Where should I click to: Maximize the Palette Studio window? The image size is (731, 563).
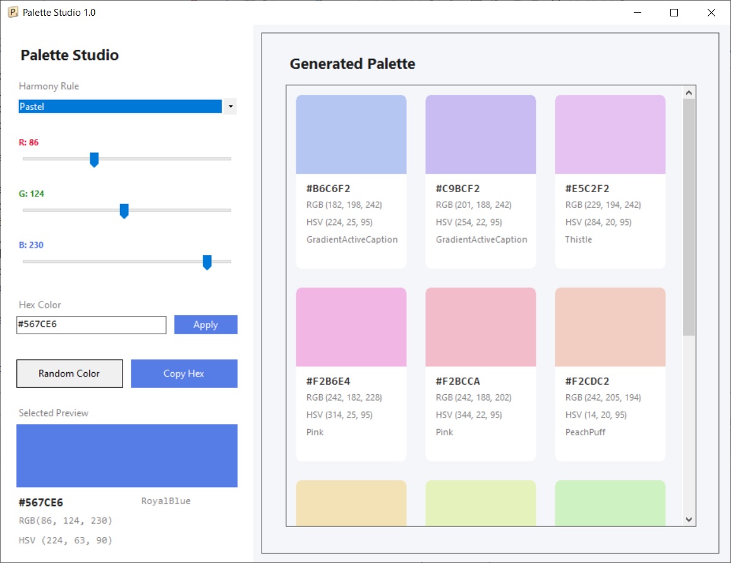(x=674, y=13)
